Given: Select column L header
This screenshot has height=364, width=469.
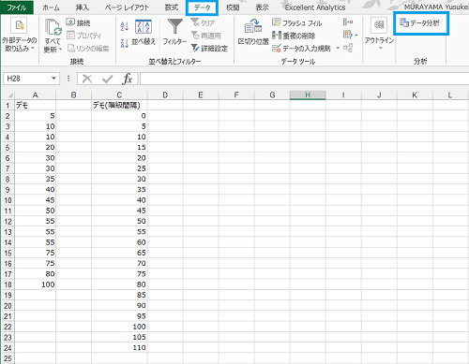Looking at the screenshot, I should (x=450, y=95).
